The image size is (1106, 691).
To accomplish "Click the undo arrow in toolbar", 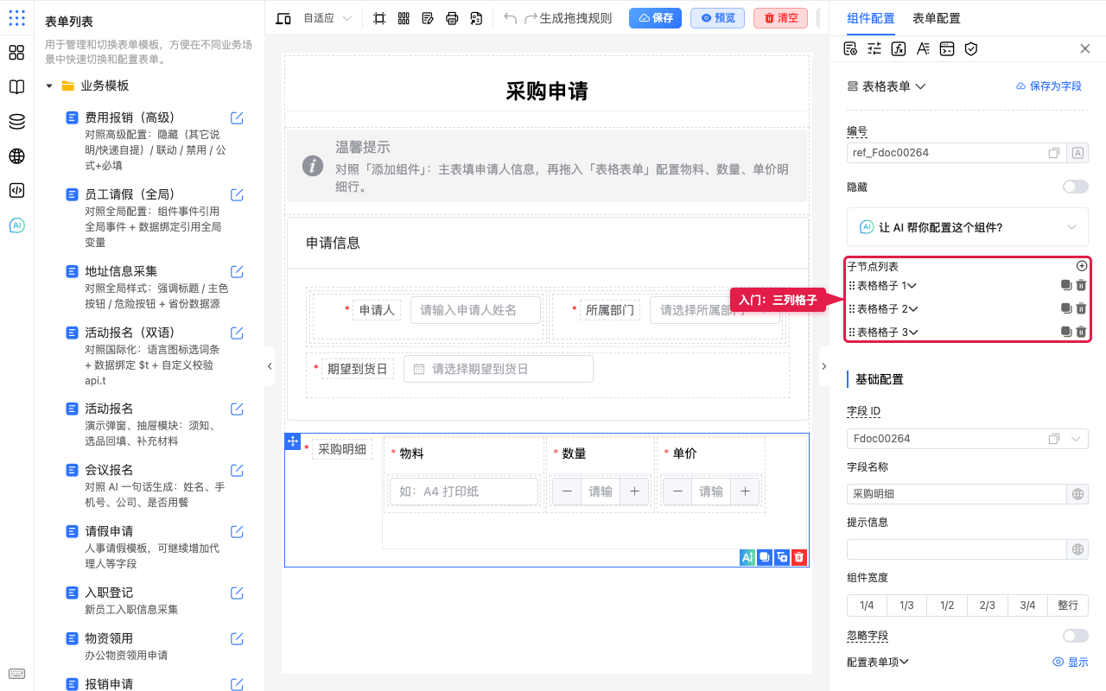I will 511,18.
